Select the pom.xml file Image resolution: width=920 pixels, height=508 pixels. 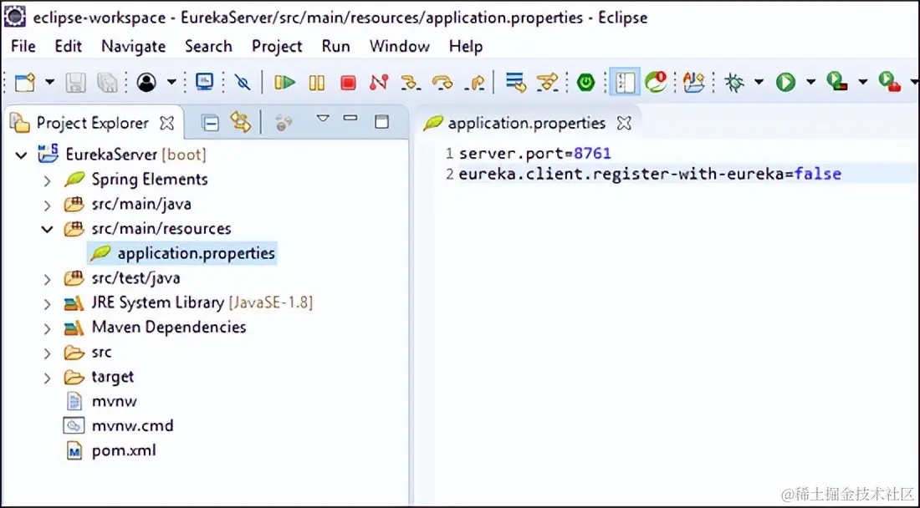(124, 450)
